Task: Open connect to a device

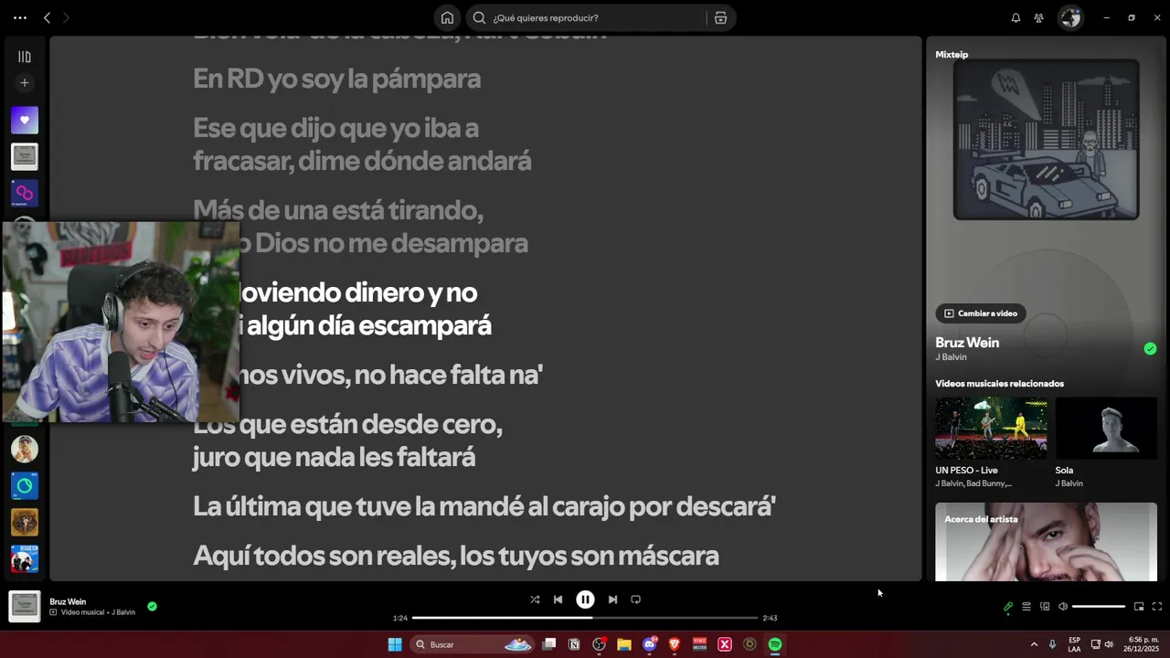Action: [x=1045, y=606]
